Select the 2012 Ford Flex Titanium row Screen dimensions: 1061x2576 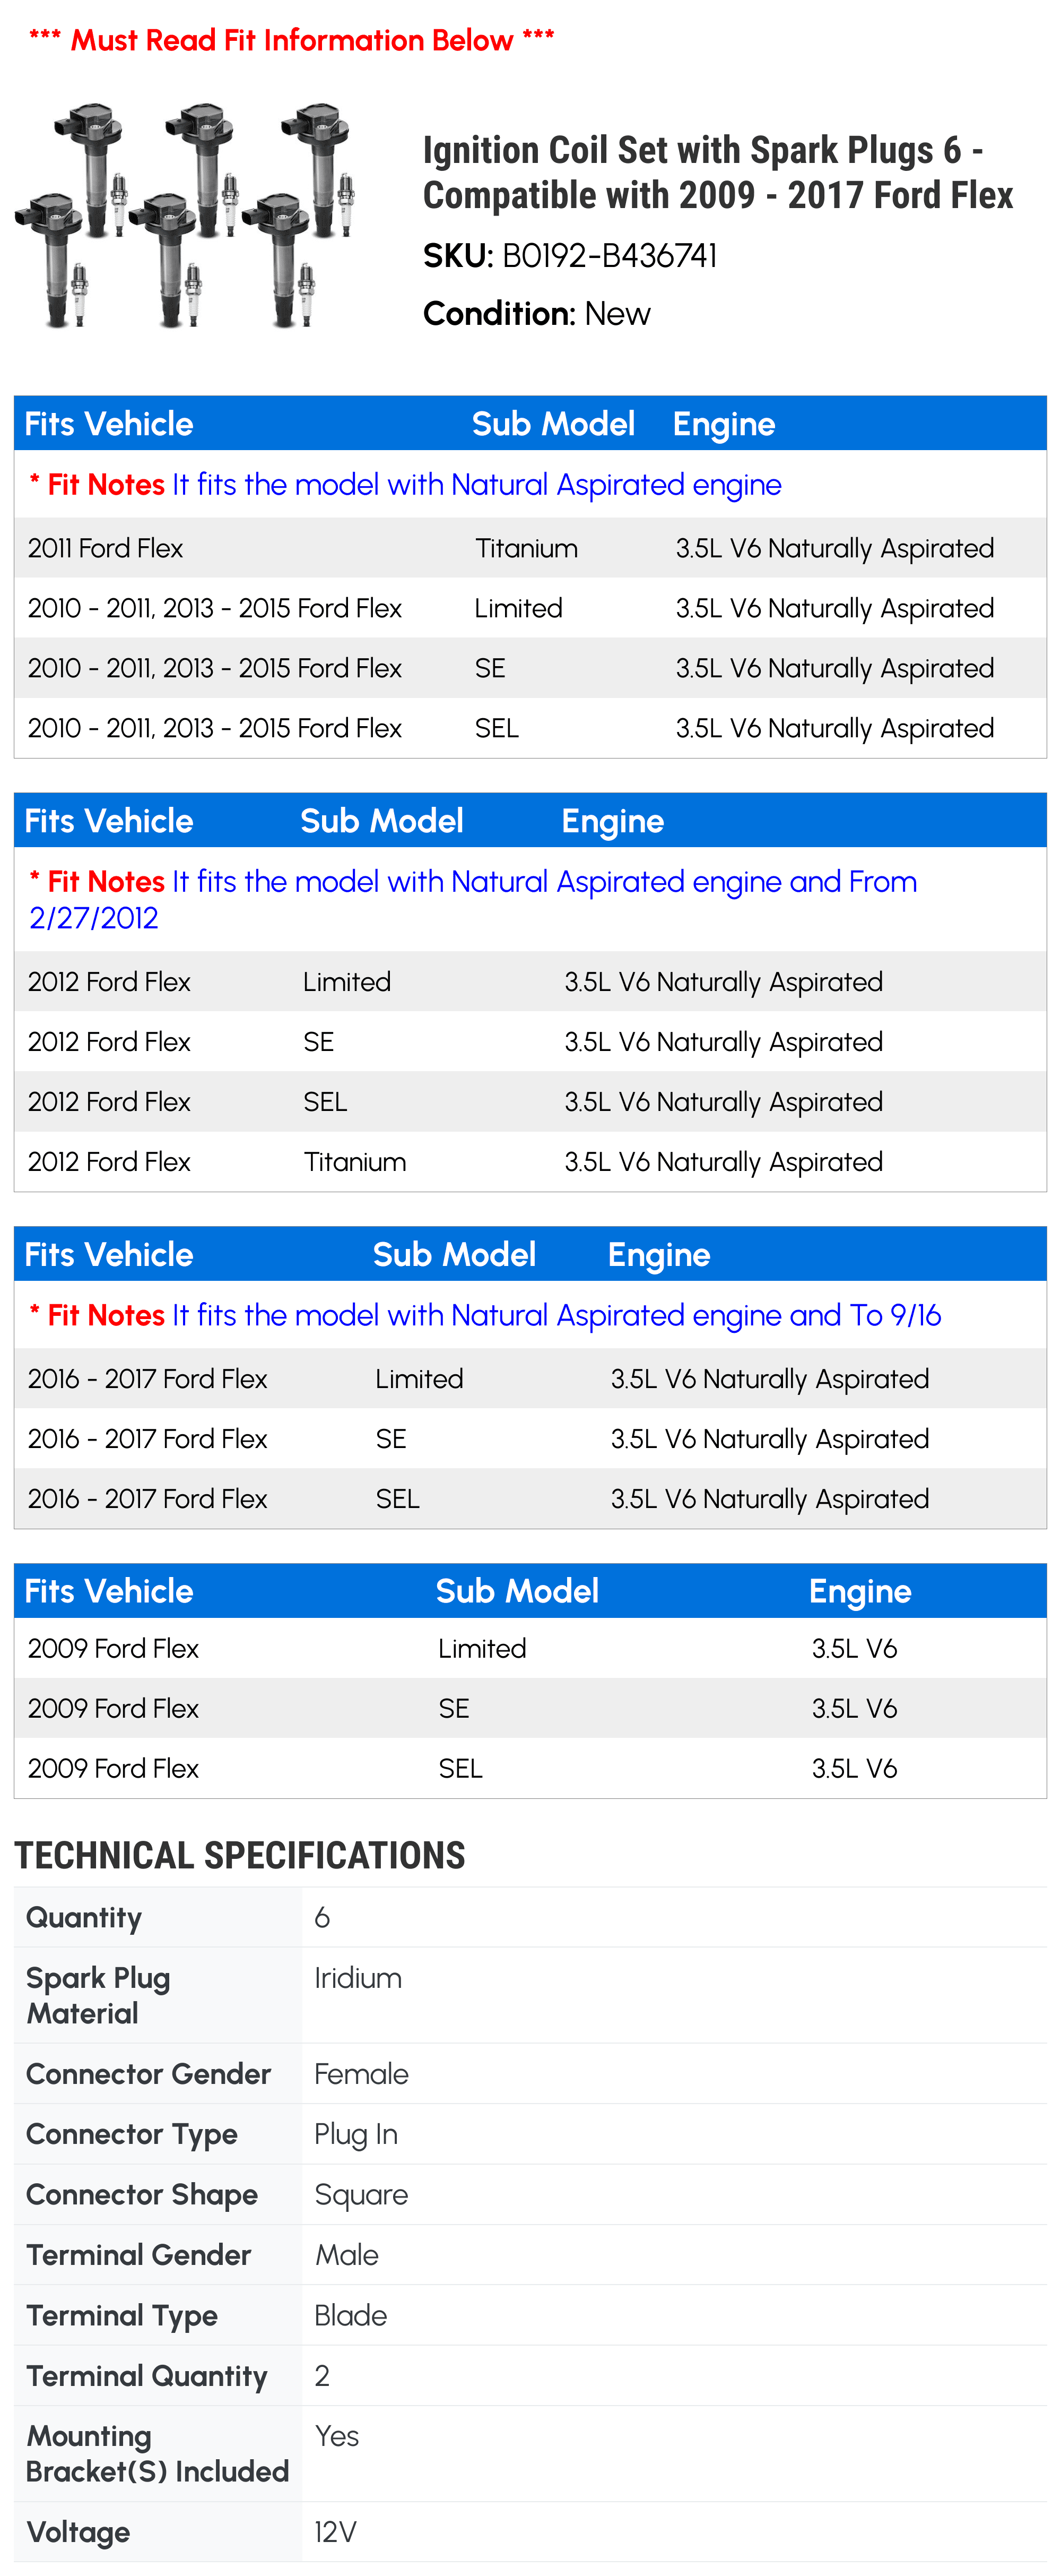coord(529,1162)
